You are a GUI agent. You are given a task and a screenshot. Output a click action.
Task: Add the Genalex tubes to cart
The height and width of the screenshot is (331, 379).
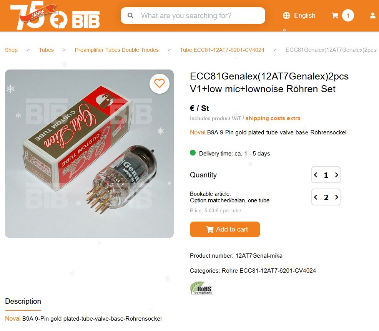coord(225,229)
